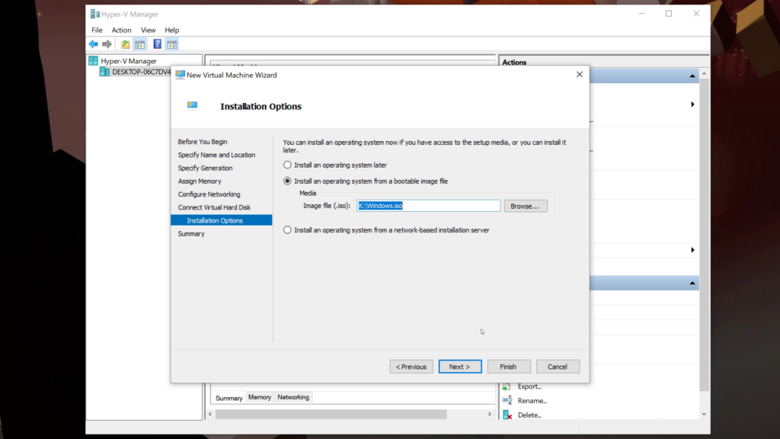Screen dimensions: 780x439
Task: Go to Connect Virtual Hard Disk step
Action: [x=214, y=207]
